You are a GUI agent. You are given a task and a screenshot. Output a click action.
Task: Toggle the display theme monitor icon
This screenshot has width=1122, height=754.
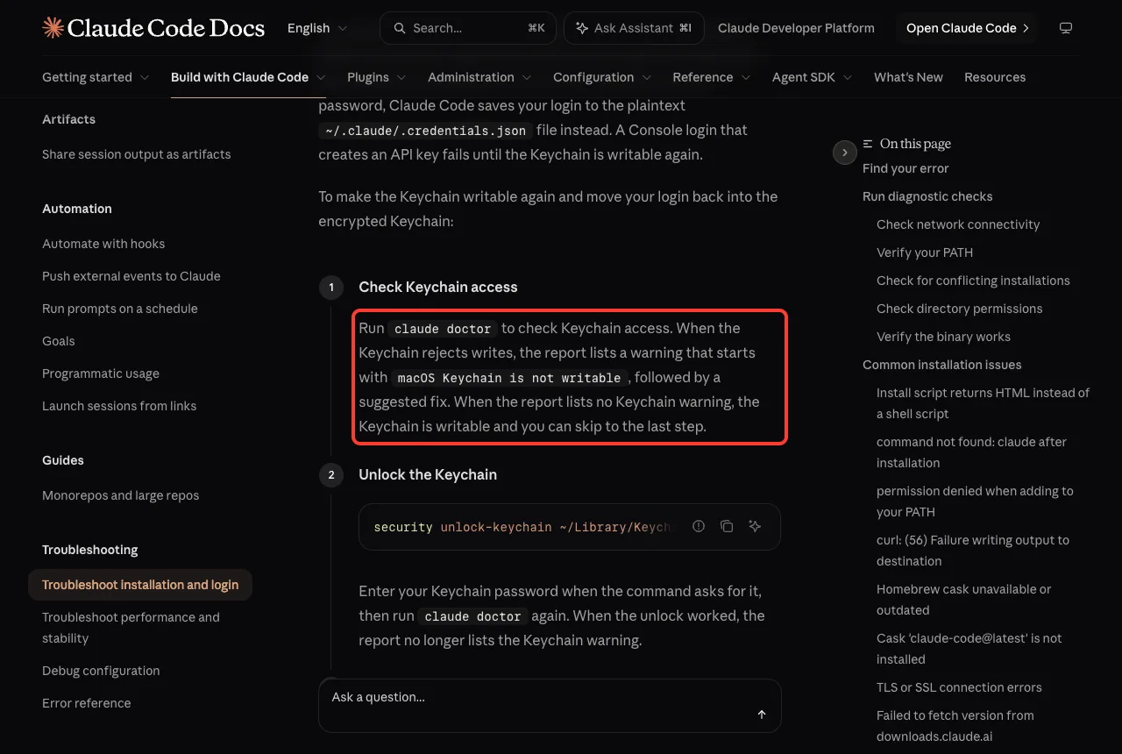pos(1066,28)
